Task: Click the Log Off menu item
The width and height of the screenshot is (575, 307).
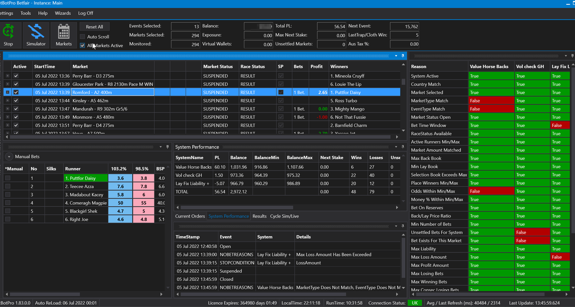Action: [x=86, y=13]
